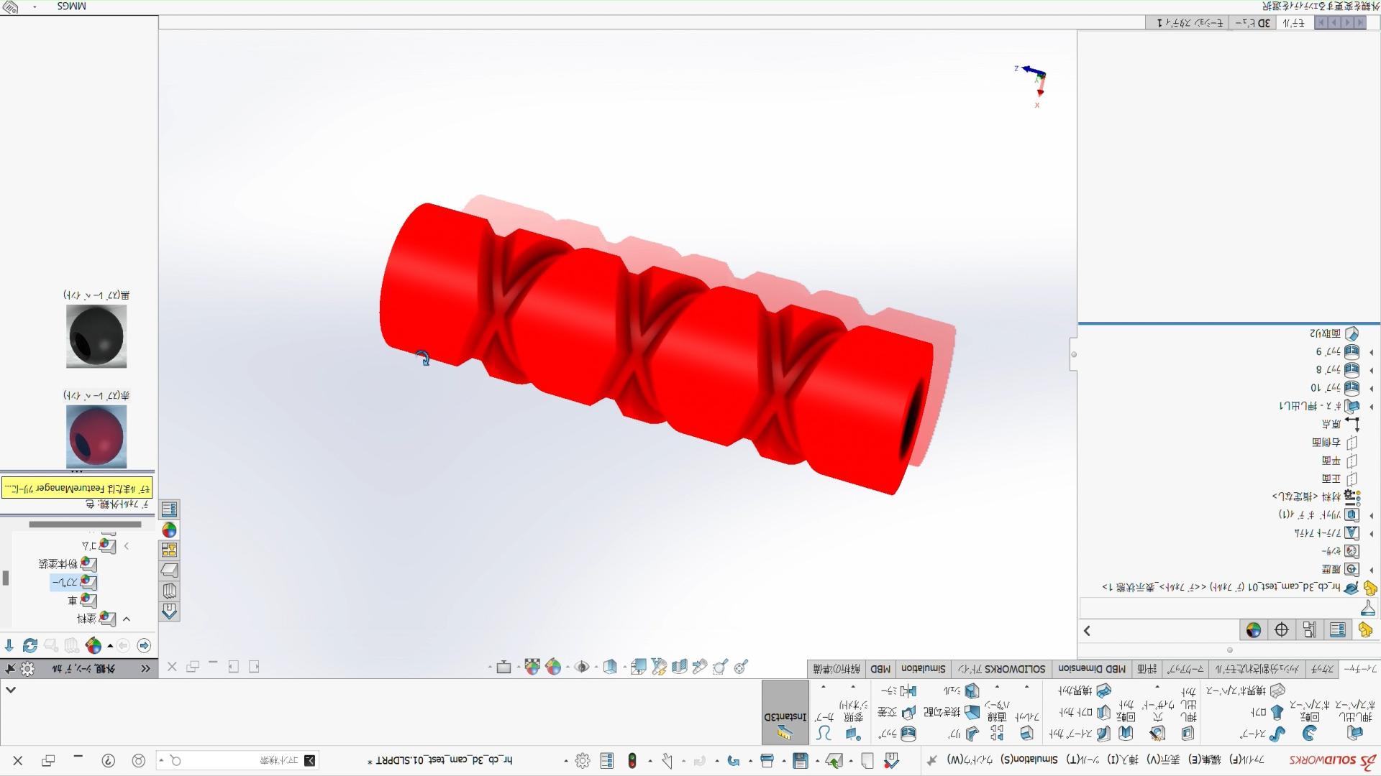The height and width of the screenshot is (776, 1381).
Task: Click the 境界カット boundary cut icon
Action: (1103, 690)
